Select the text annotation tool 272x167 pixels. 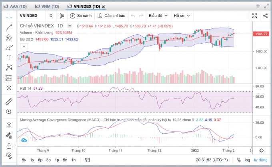9,57
